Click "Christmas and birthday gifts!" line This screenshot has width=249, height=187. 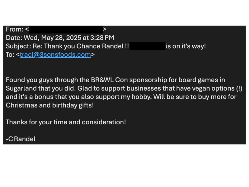tap(50, 105)
